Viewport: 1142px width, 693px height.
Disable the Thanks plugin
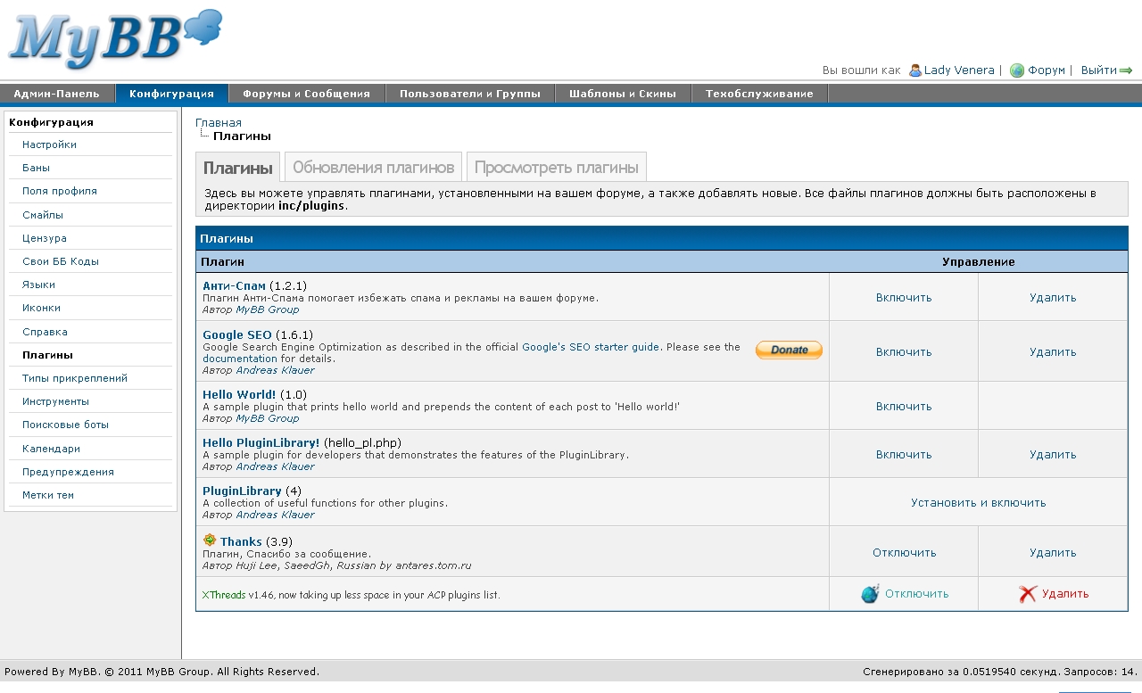904,553
